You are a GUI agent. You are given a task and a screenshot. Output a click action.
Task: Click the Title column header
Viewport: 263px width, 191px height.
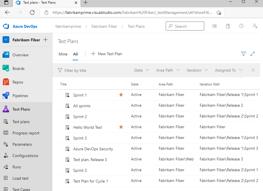tap(63, 84)
